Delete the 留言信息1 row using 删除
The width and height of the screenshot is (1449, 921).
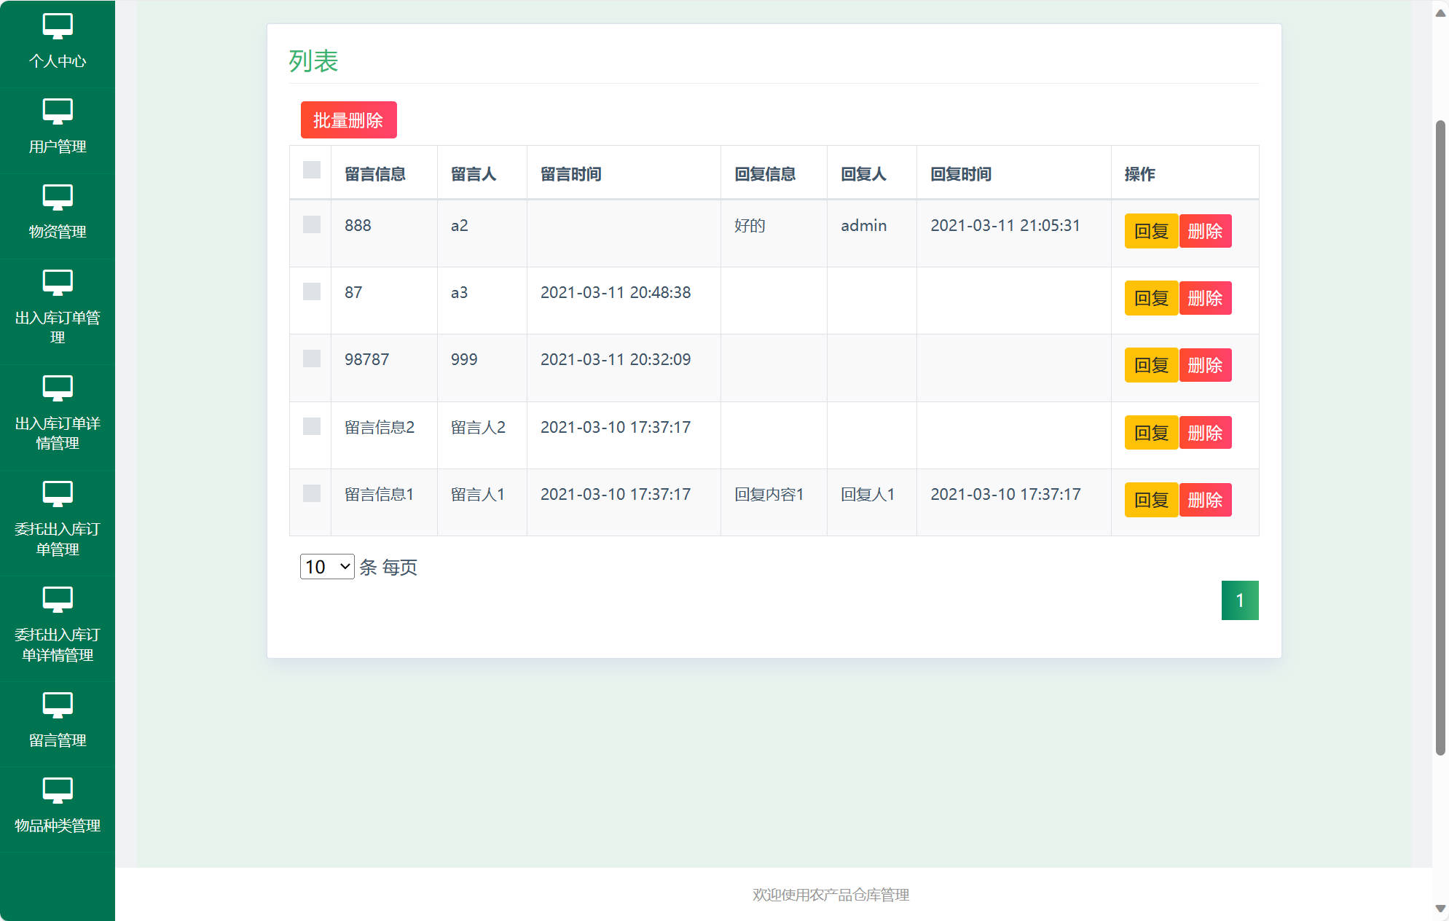(1205, 500)
